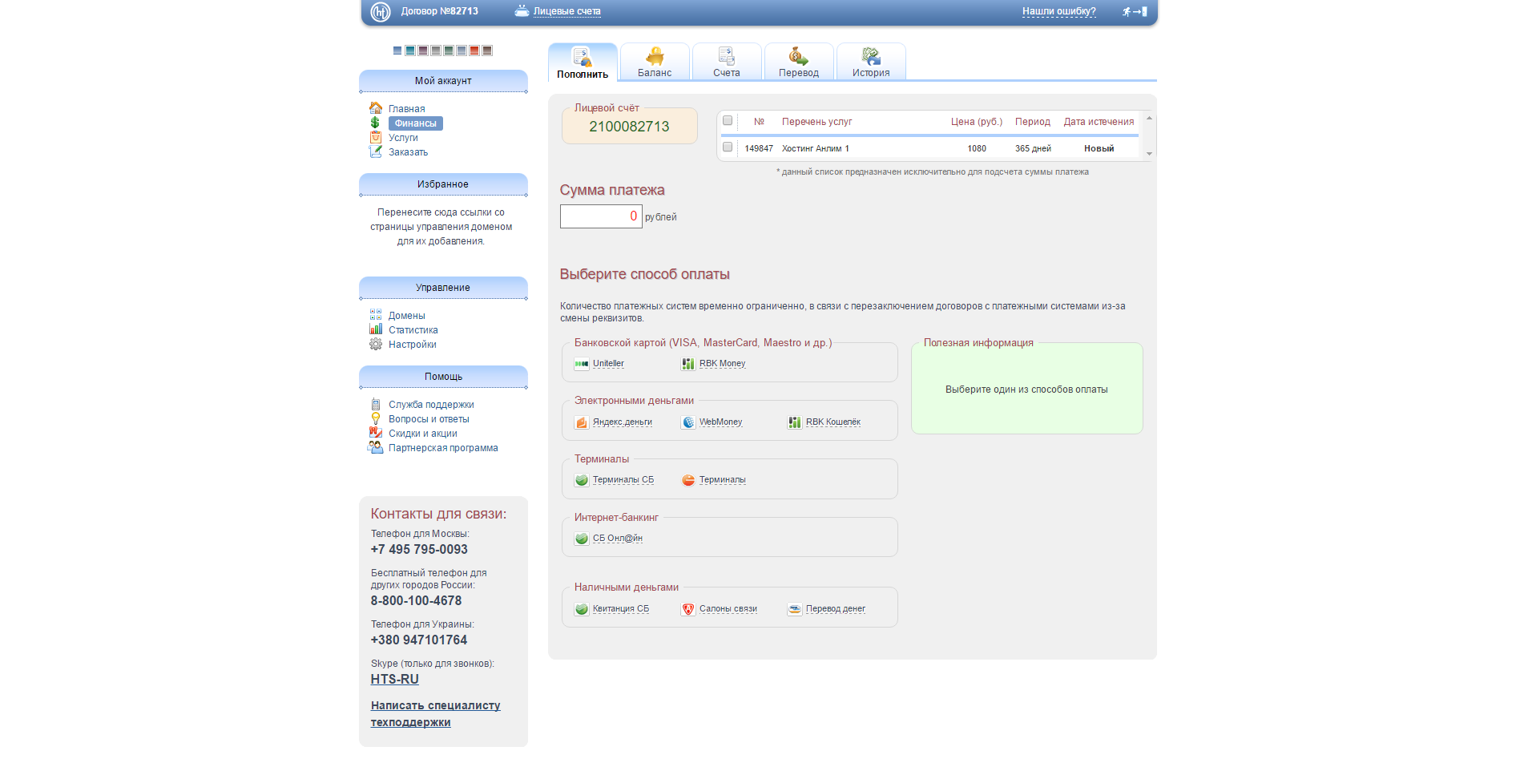Click Написать специалисту техподдержки link
This screenshot has width=1520, height=759.
436,713
